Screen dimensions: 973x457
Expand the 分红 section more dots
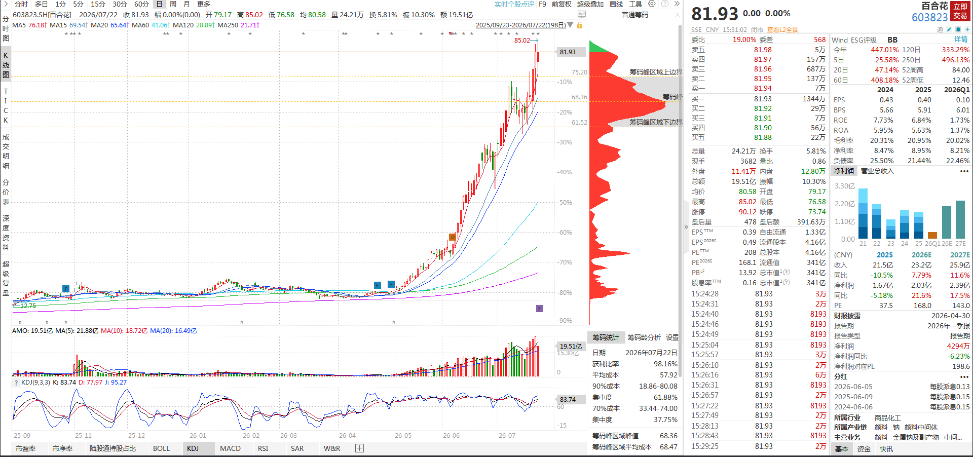click(964, 376)
